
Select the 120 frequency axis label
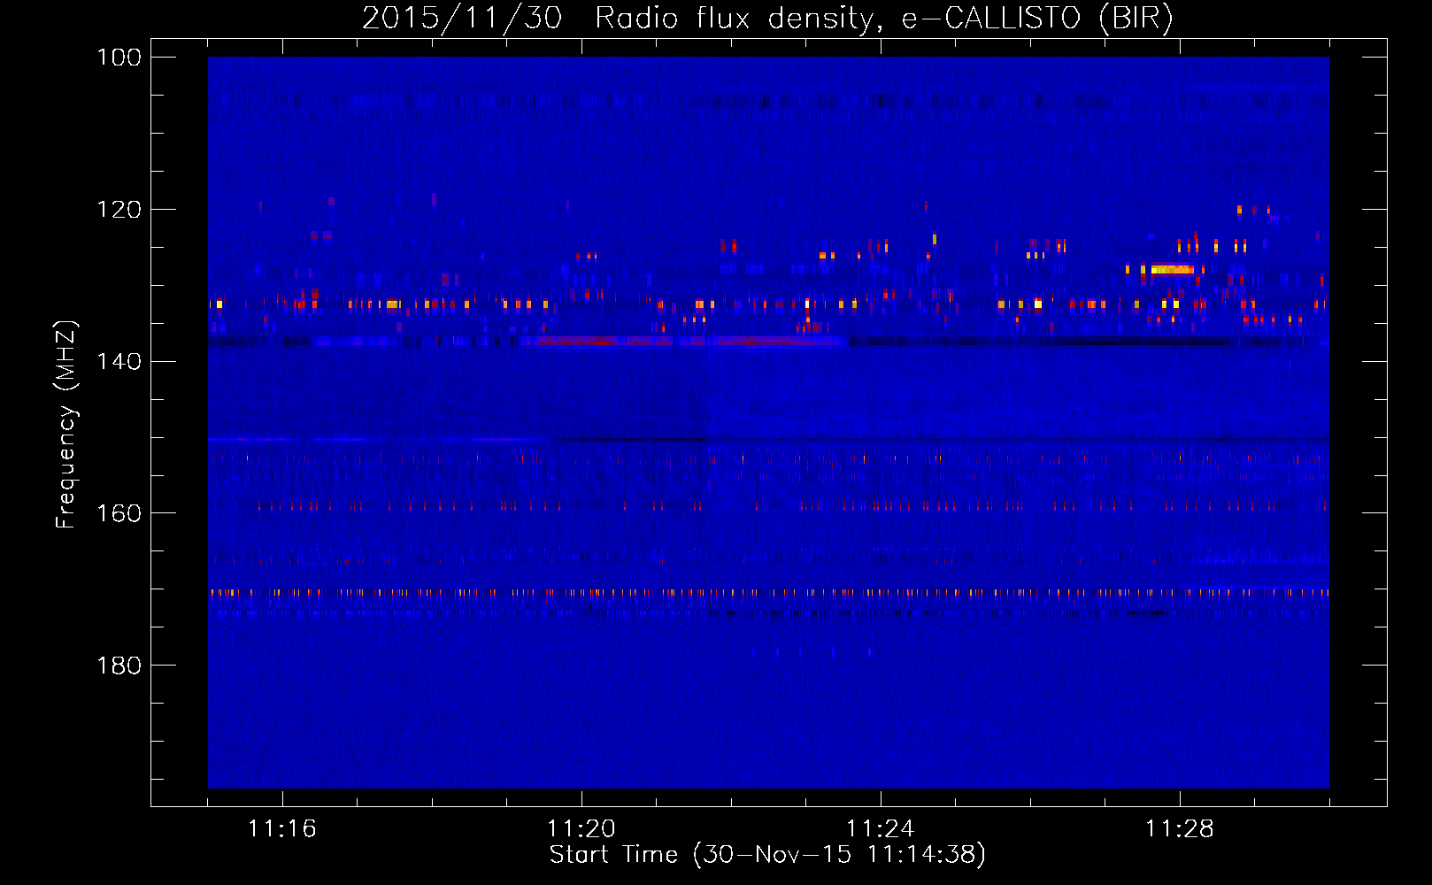coord(119,210)
